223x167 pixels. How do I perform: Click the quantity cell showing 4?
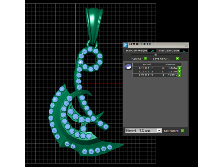click(x=163, y=75)
